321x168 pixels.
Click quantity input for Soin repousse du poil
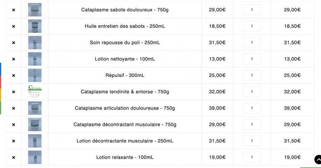pos(252,42)
